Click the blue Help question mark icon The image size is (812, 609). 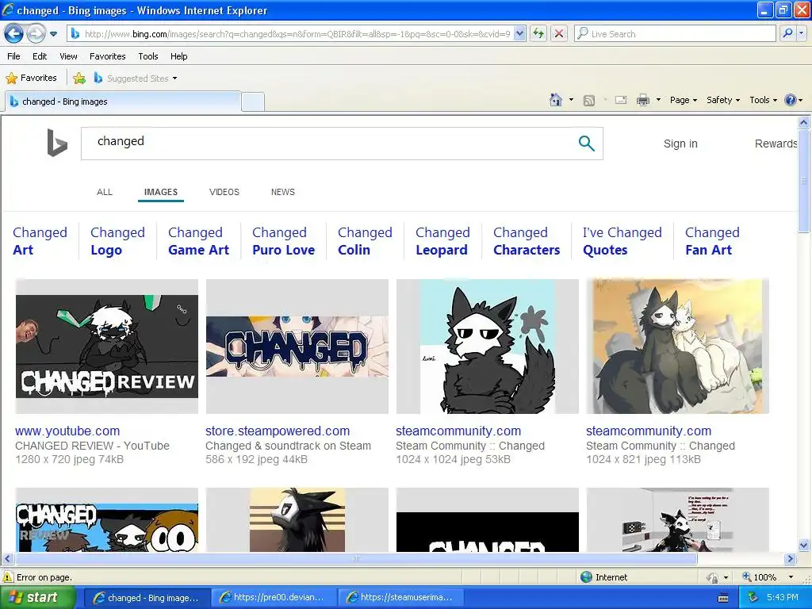(791, 100)
